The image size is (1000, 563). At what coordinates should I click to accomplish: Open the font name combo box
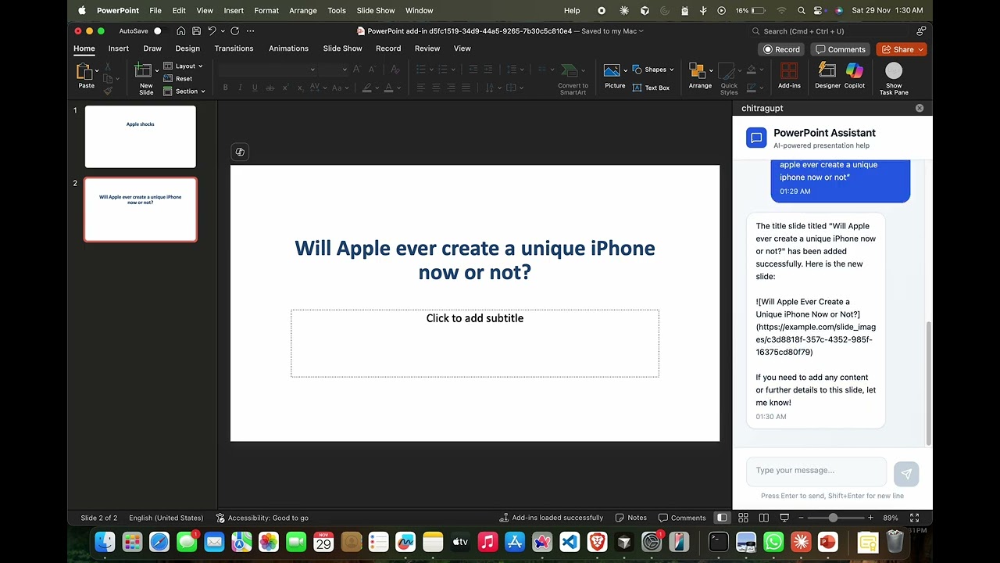tap(267, 70)
